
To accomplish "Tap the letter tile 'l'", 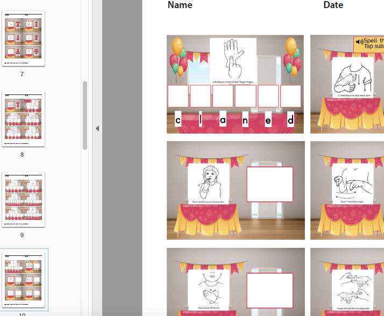I will pos(200,120).
